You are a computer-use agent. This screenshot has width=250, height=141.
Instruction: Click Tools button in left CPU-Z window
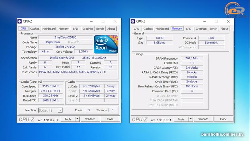(x=68, y=119)
